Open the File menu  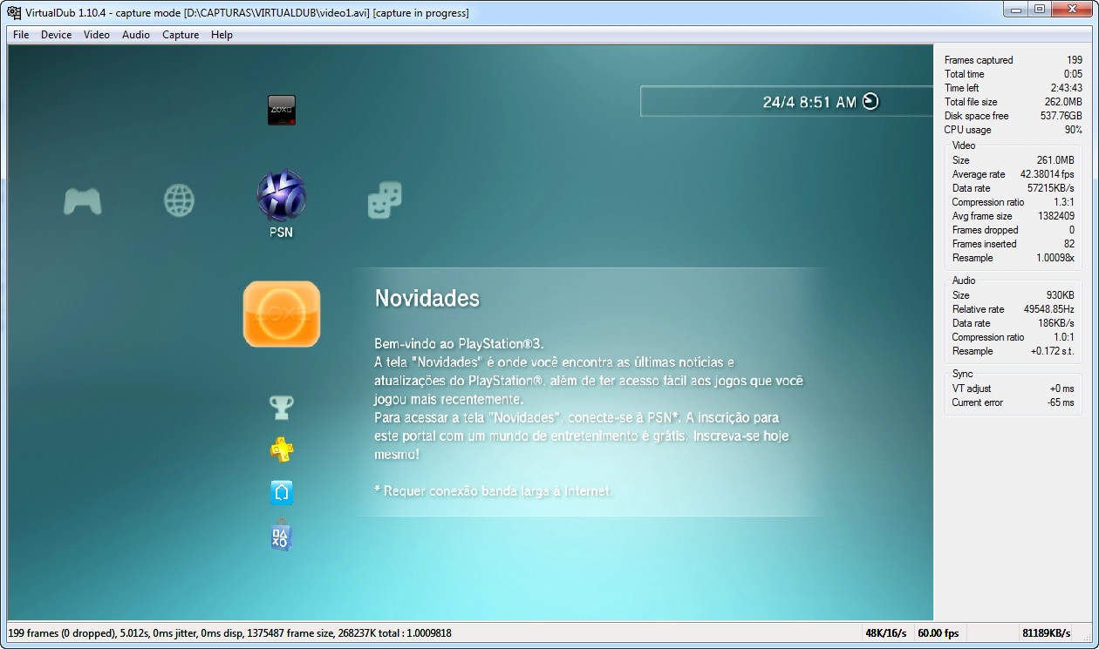pyautogui.click(x=21, y=35)
